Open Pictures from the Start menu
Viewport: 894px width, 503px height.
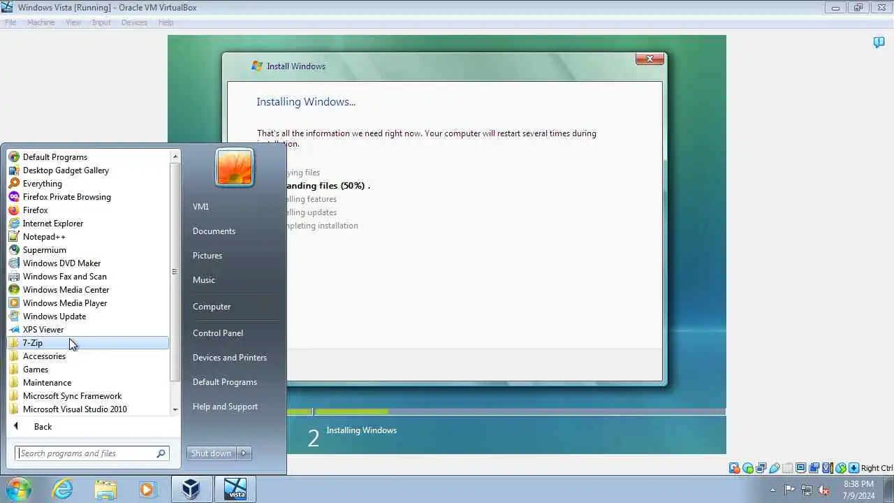[207, 255]
